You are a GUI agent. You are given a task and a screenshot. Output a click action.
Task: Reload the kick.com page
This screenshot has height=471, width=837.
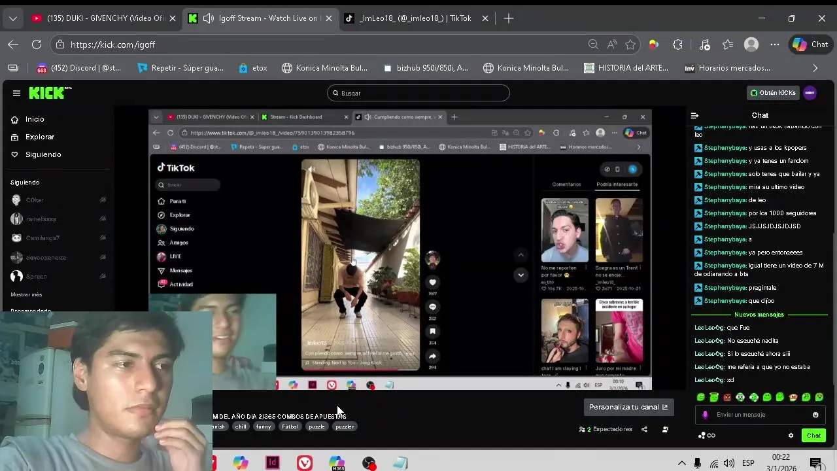37,44
